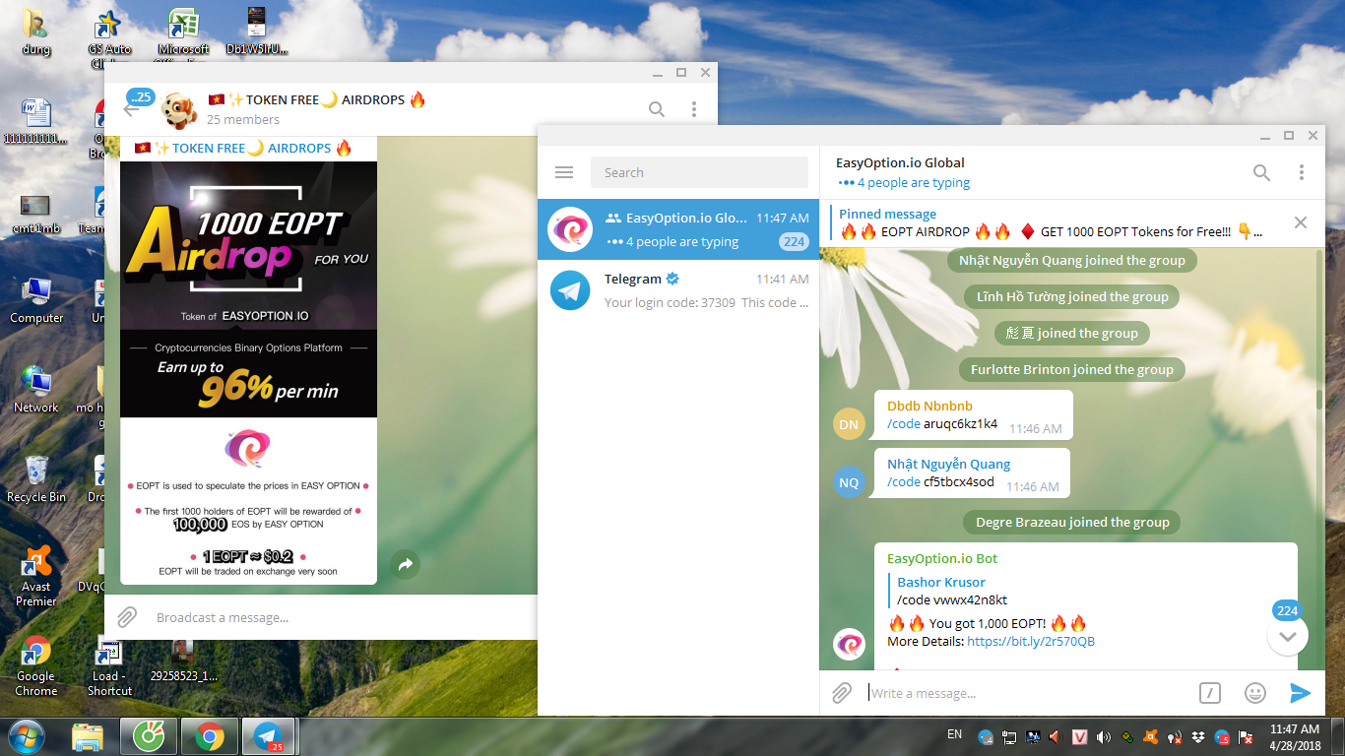
Task: Select the Avast Premier desktop shortcut
Action: pyautogui.click(x=36, y=576)
